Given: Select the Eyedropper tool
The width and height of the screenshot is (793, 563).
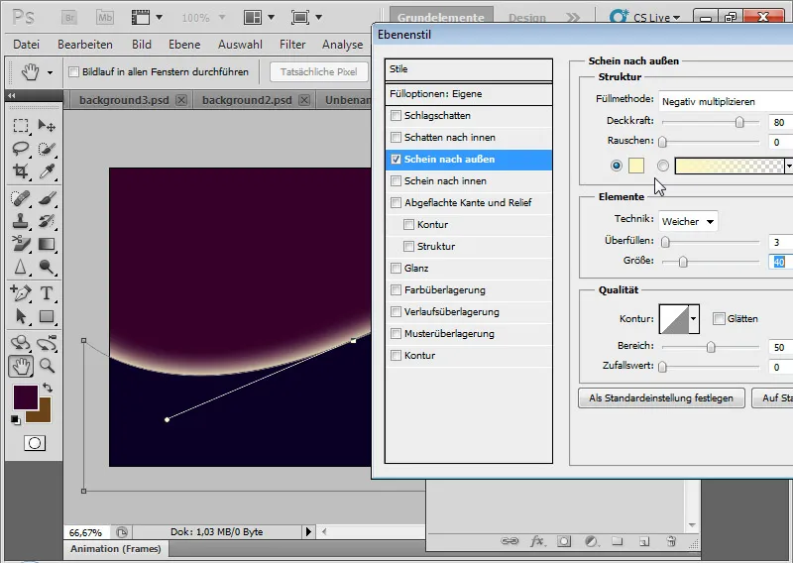Looking at the screenshot, I should [x=47, y=171].
